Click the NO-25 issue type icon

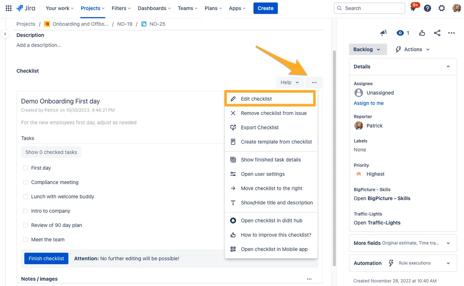coord(144,24)
